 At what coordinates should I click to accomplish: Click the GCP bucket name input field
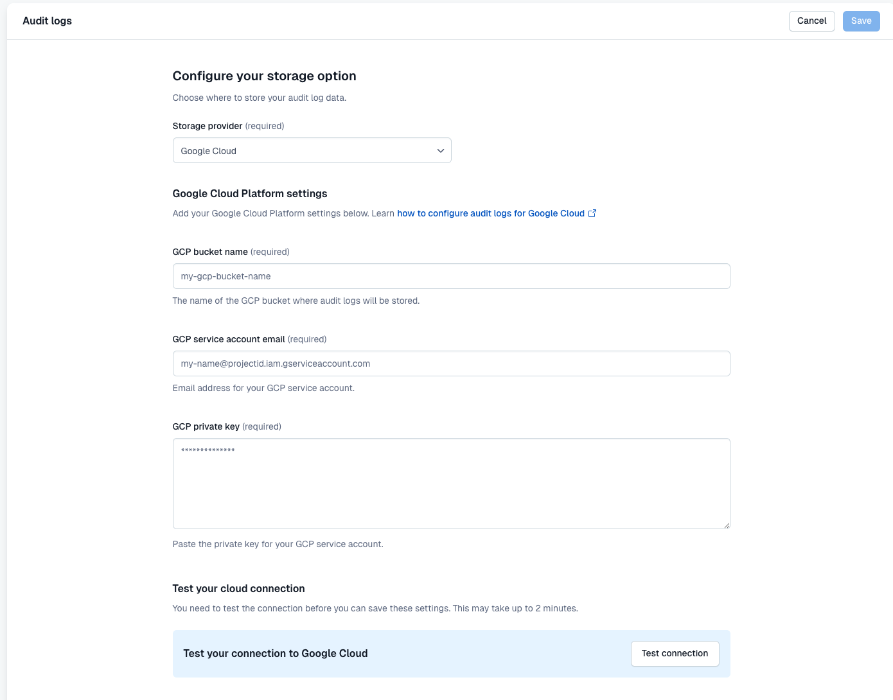point(451,276)
